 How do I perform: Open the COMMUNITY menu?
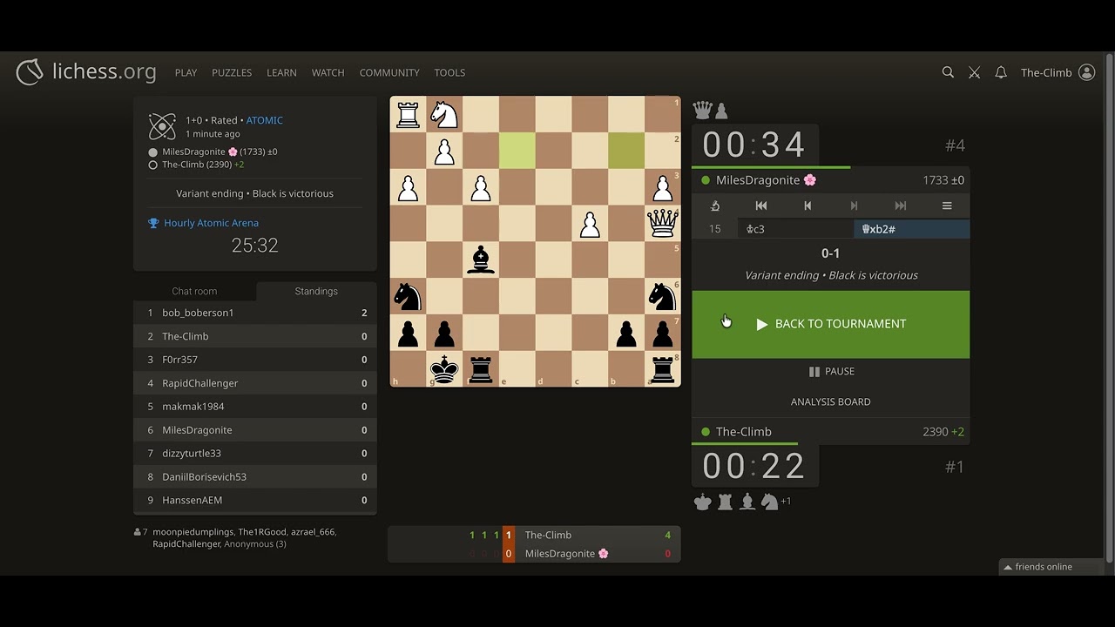tap(389, 72)
